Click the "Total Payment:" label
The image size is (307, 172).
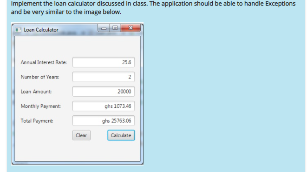click(37, 121)
